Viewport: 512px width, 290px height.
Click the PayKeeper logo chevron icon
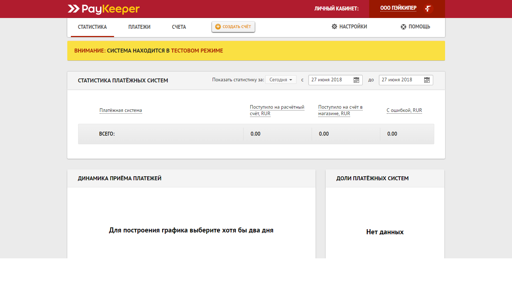coord(74,9)
